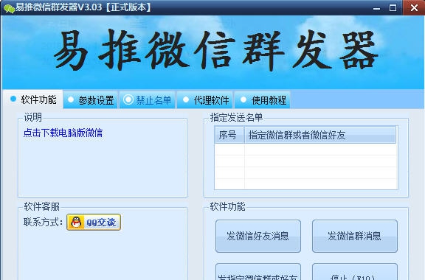Click the first empty row of the 指定发送名单 list
425x280 pixels.
305,149
